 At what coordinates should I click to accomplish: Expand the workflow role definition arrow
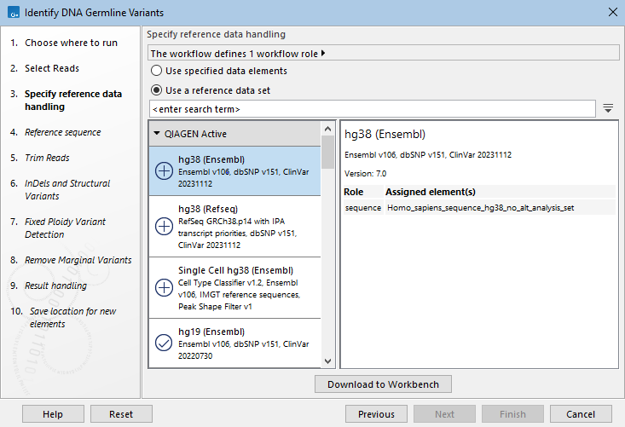pos(323,54)
